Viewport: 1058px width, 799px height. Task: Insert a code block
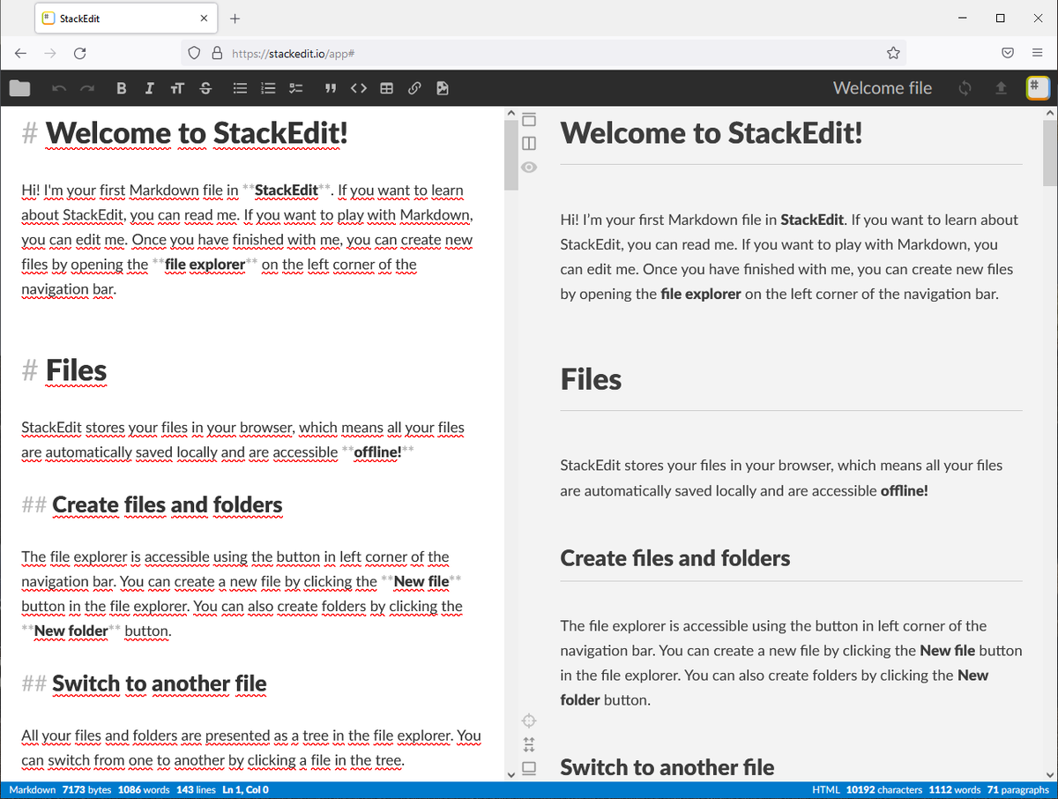358,87
